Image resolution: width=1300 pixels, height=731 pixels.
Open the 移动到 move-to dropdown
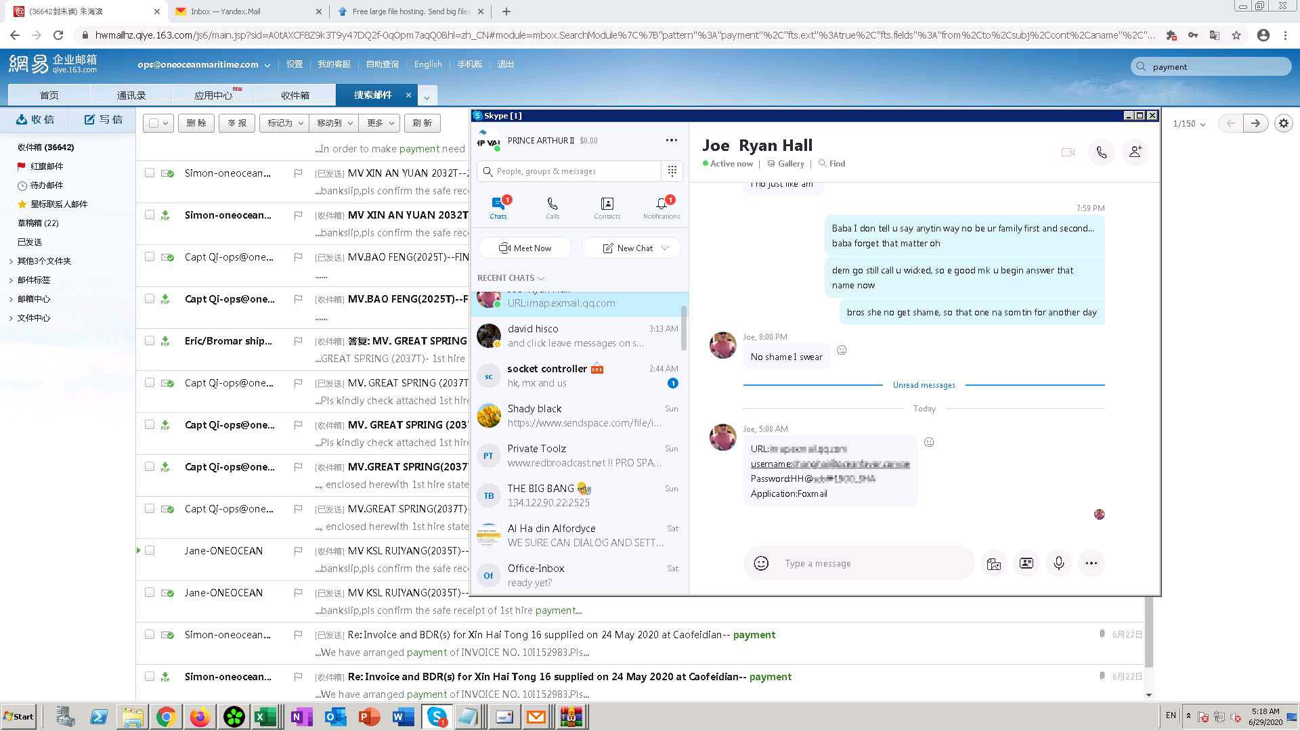point(334,123)
